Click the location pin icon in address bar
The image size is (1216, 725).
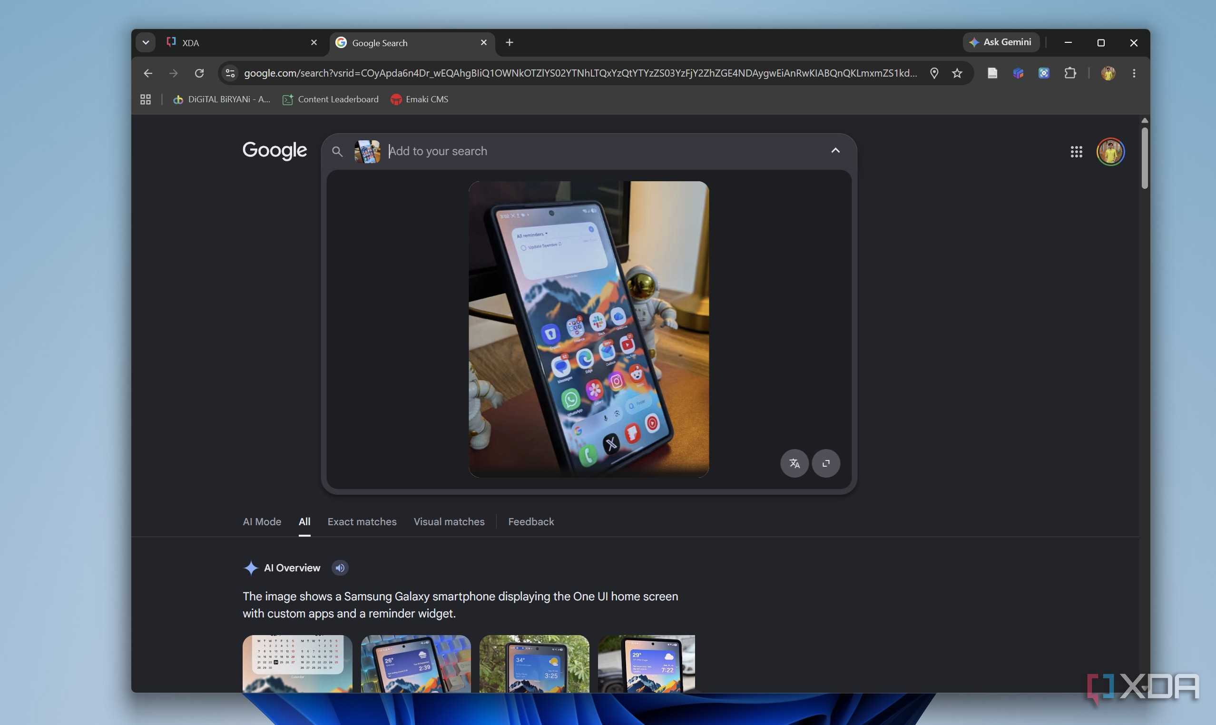[x=934, y=73]
